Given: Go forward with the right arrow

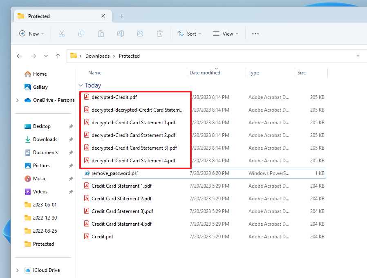Looking at the screenshot, I should pyautogui.click(x=34, y=56).
